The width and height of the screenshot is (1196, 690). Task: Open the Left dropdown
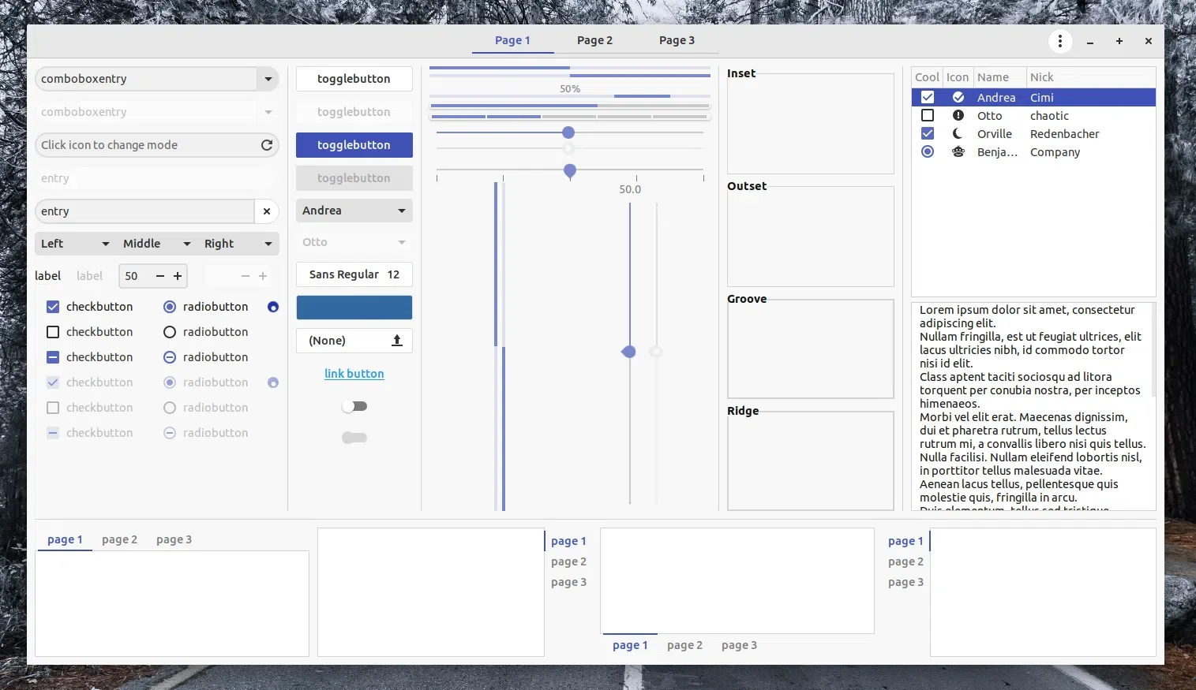(76, 244)
